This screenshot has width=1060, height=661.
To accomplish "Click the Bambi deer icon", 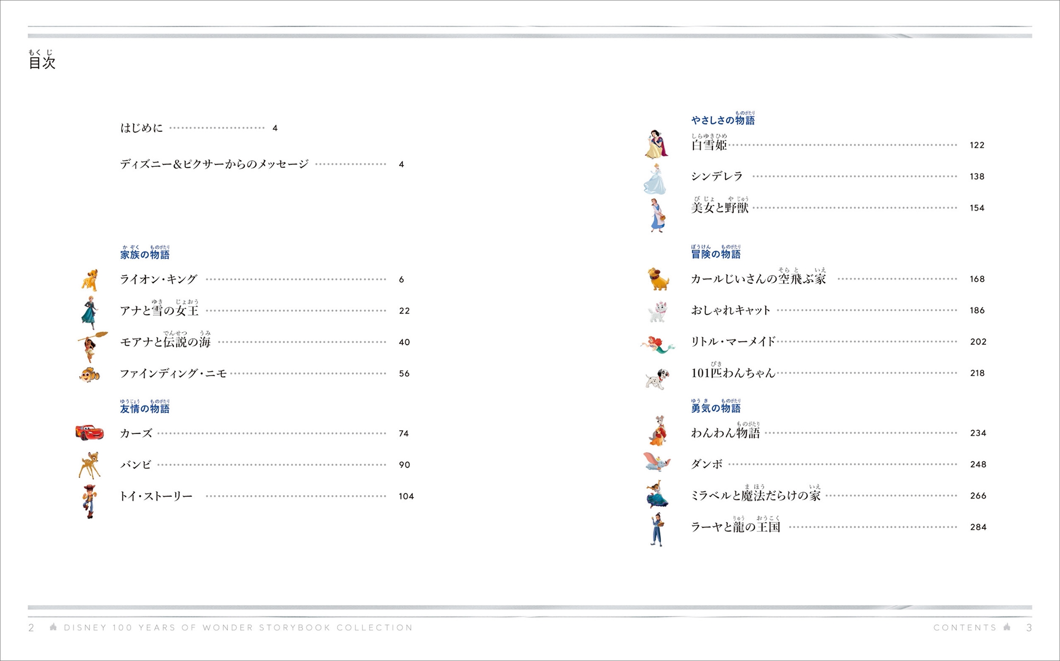I will pos(90,465).
